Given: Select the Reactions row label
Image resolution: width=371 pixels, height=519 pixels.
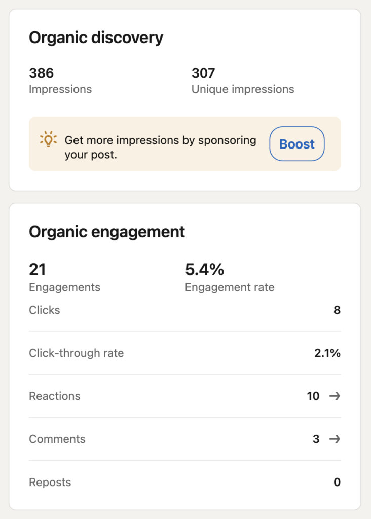Looking at the screenshot, I should click(55, 396).
